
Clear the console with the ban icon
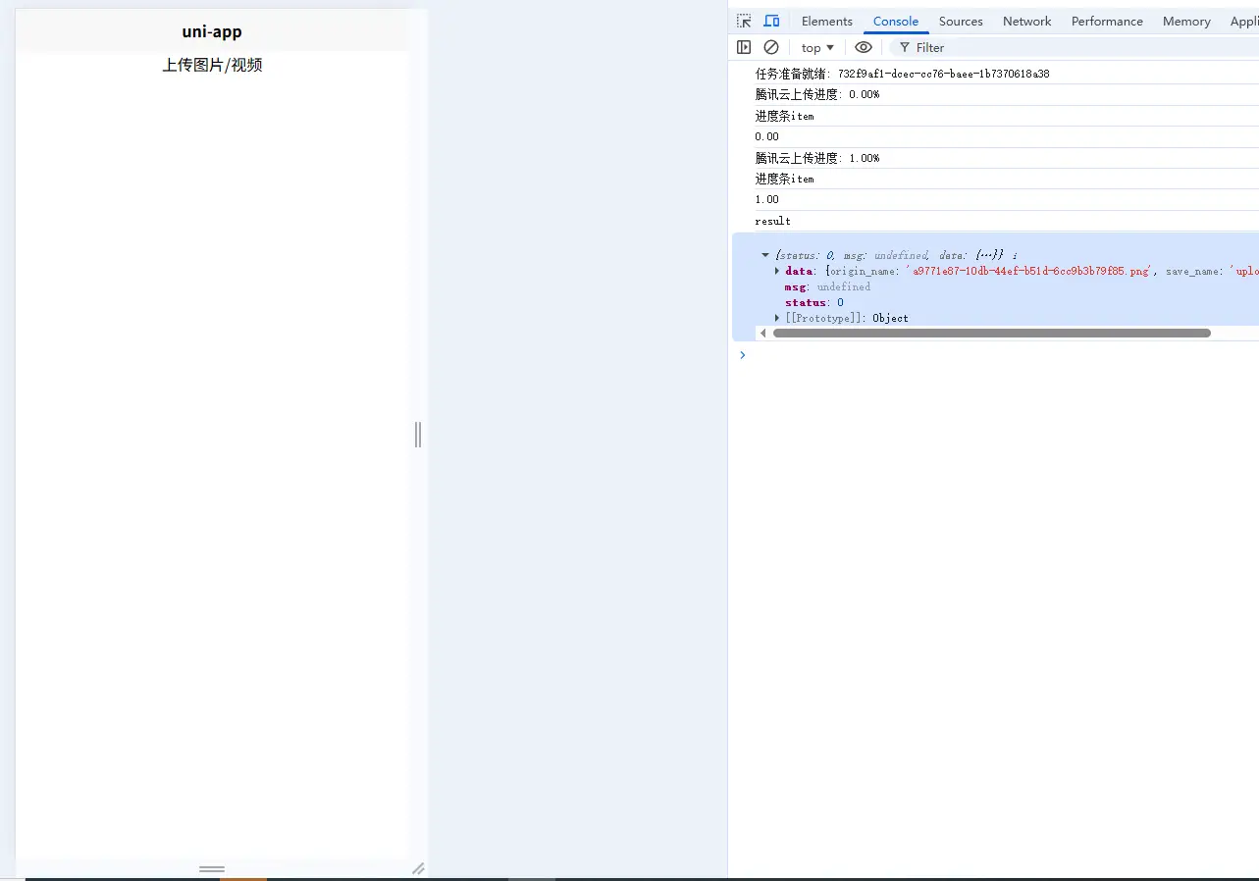tap(771, 47)
